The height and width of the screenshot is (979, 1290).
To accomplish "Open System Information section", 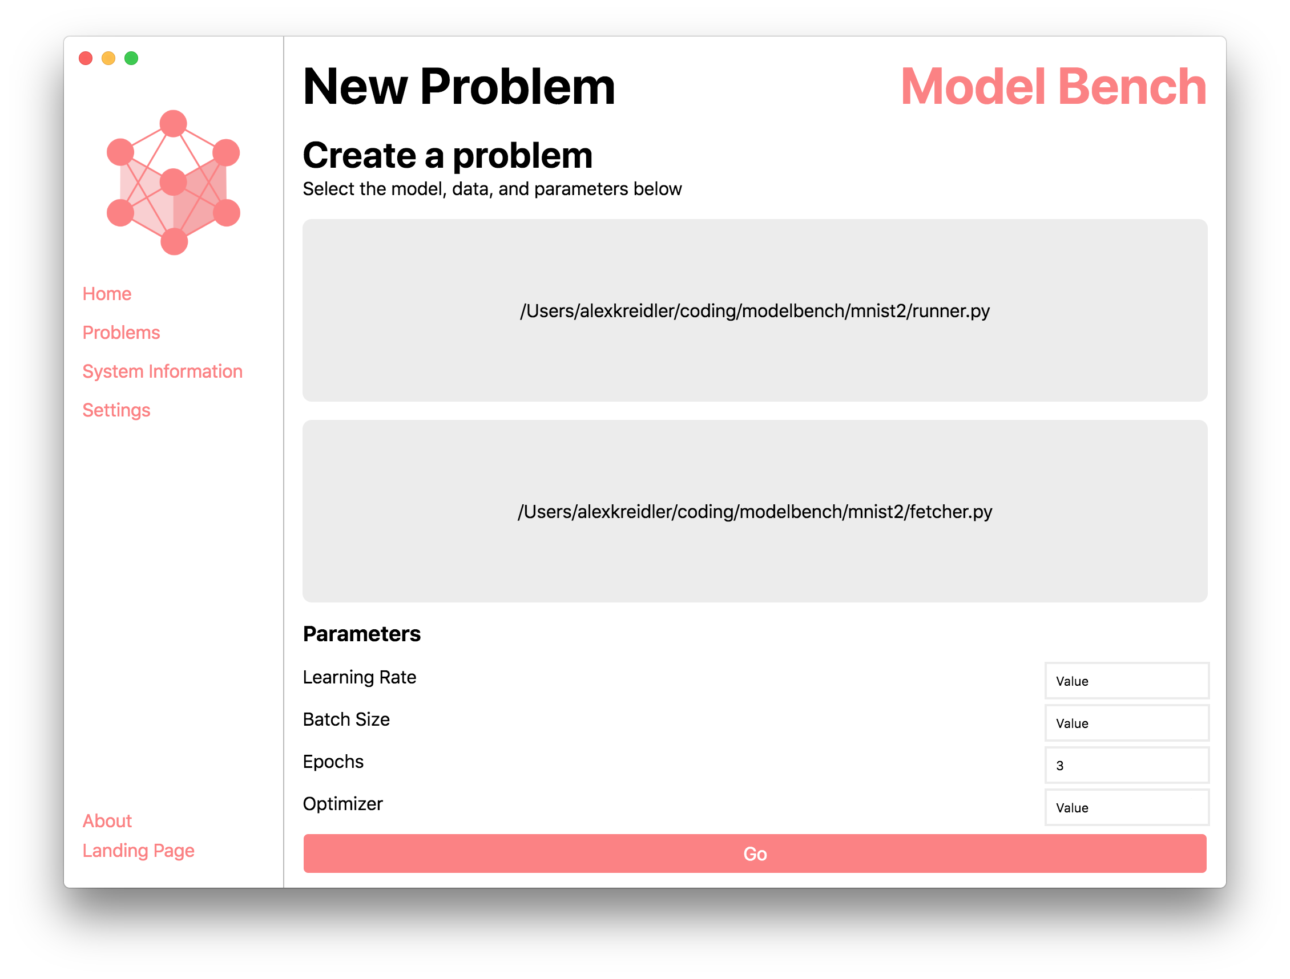I will coord(162,370).
